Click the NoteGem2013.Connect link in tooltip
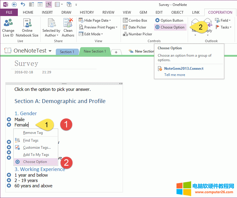This screenshot has height=198, width=237. point(184,69)
